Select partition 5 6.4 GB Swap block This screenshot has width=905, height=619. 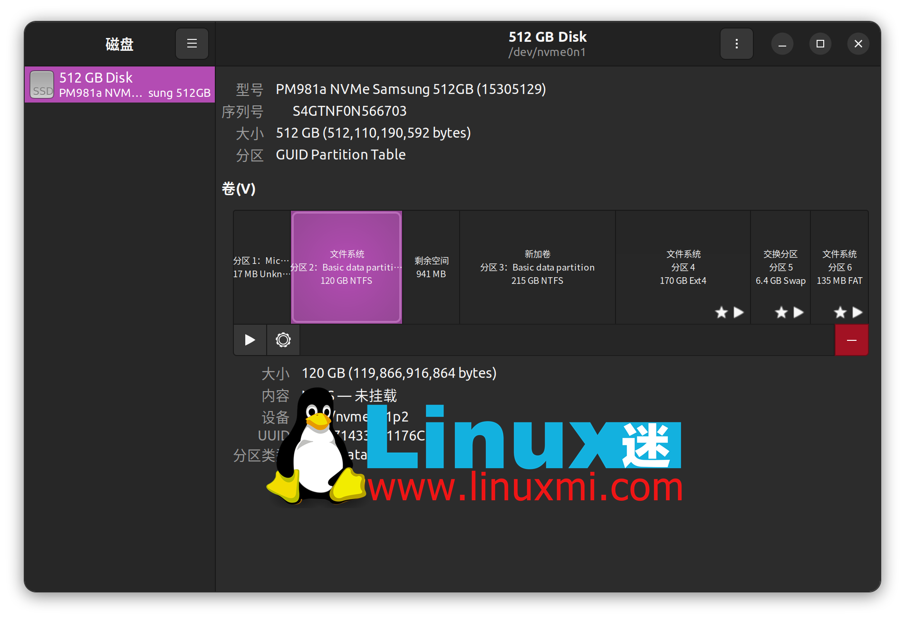pyautogui.click(x=780, y=267)
